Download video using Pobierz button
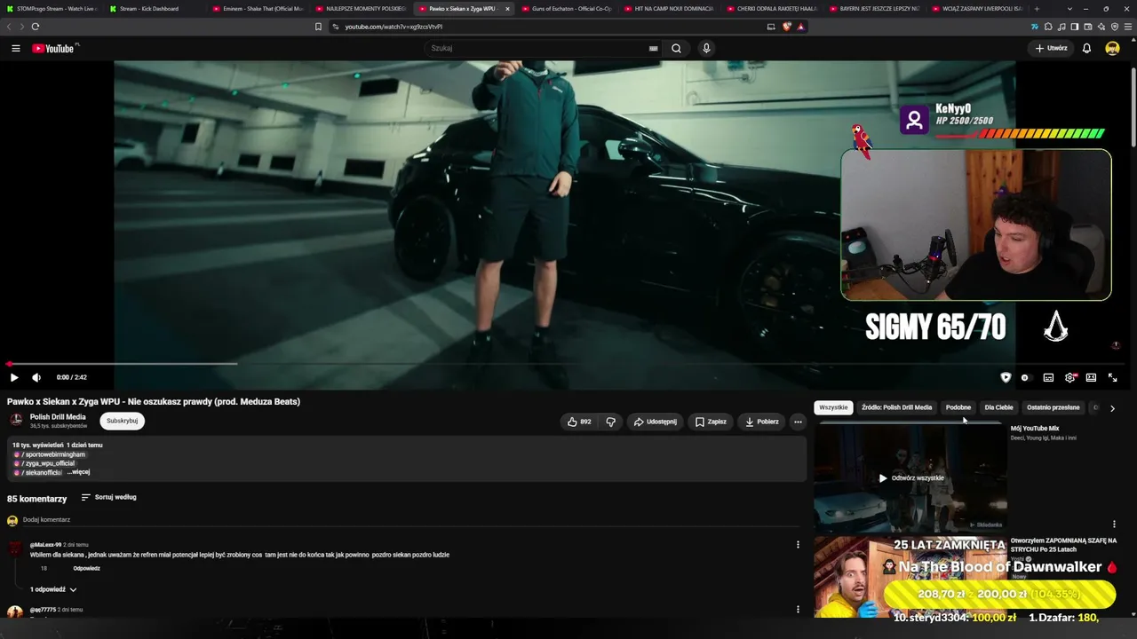Screen dimensions: 1137x639 pyautogui.click(x=762, y=422)
